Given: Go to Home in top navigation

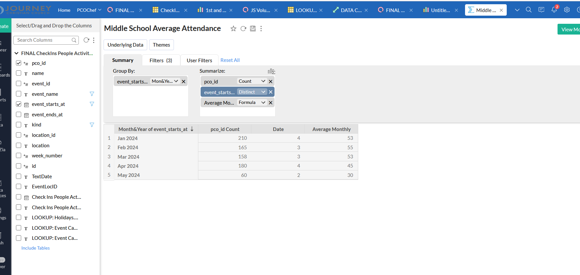Looking at the screenshot, I should click(64, 10).
